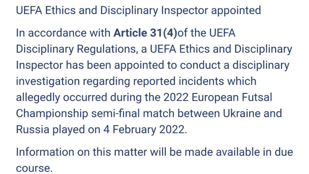Click the word 'Regulations' in the paragraph
The height and width of the screenshot is (174, 309).
[x=105, y=49]
